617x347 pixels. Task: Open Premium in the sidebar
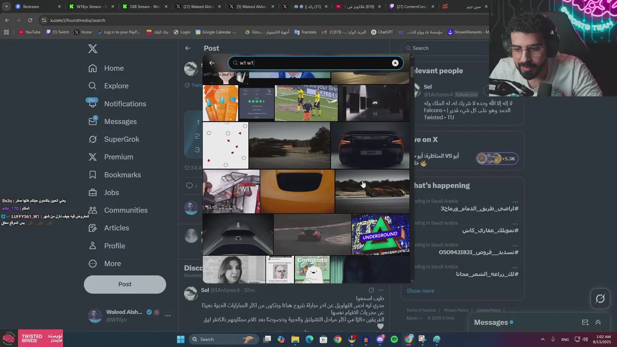click(110, 157)
